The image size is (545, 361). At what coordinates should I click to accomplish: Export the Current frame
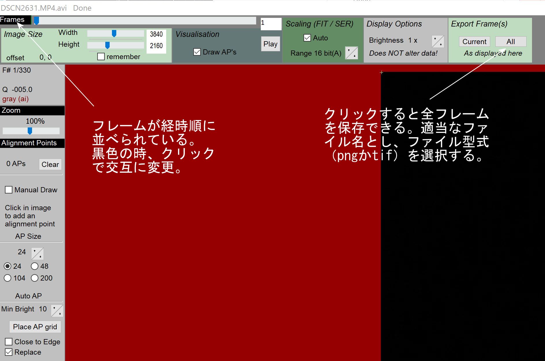pyautogui.click(x=474, y=42)
